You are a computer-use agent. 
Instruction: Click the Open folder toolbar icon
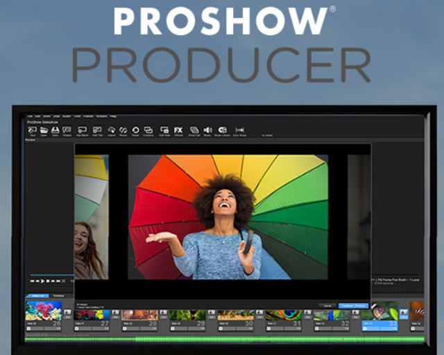coord(44,130)
